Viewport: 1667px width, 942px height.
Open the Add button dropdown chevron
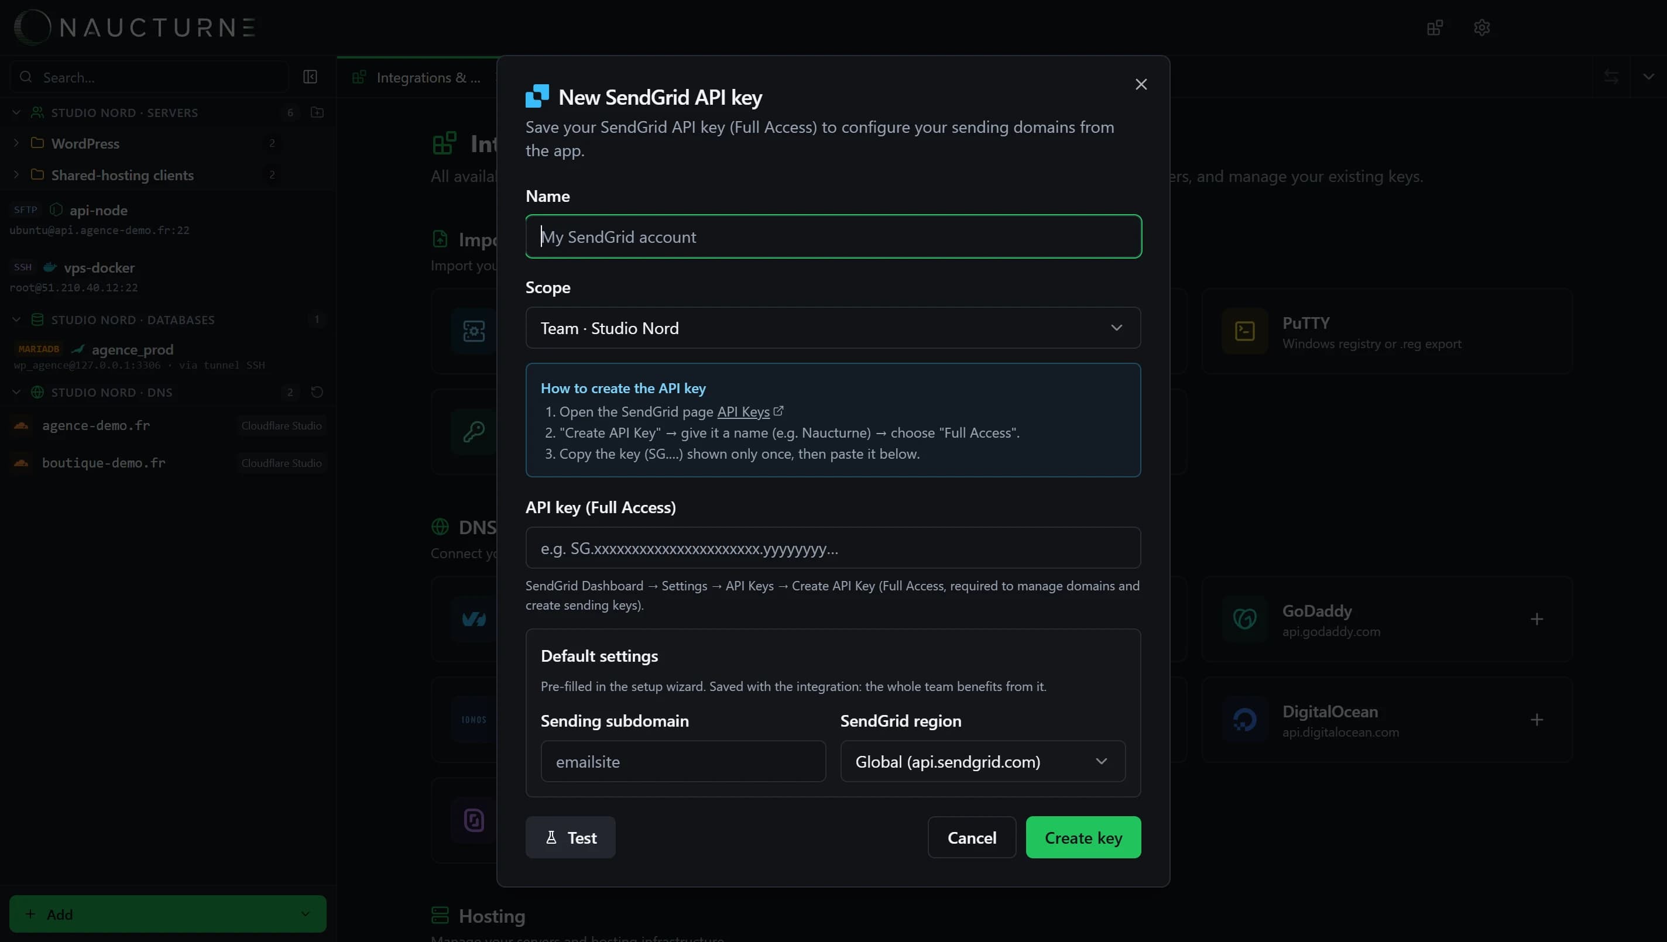pos(306,913)
